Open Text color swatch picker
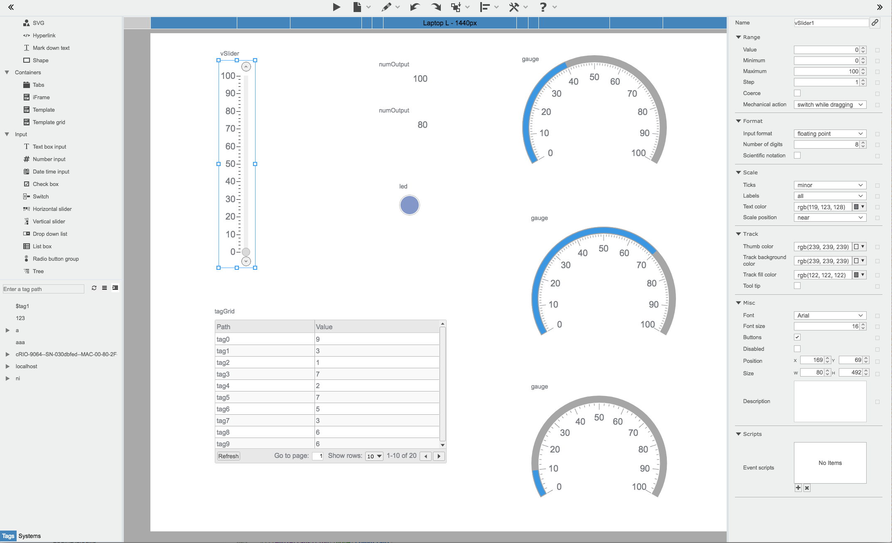Viewport: 892px width, 543px height. click(x=859, y=207)
